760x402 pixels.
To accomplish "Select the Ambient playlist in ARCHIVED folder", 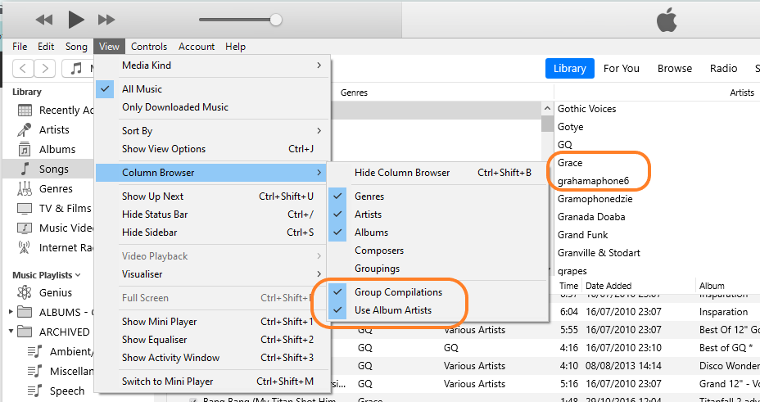I will click(x=61, y=351).
